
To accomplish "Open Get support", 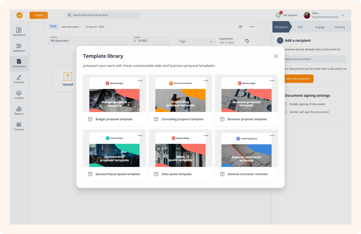I will [x=286, y=15].
